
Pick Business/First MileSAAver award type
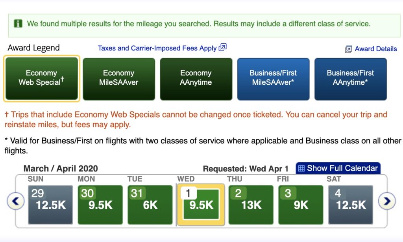pos(273,78)
